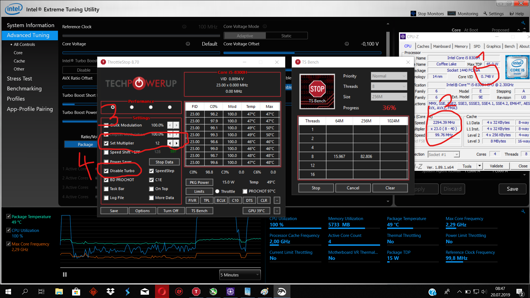Screen dimensions: 530x298
Task: Enable Task Bar checkbox
Action: [106, 189]
